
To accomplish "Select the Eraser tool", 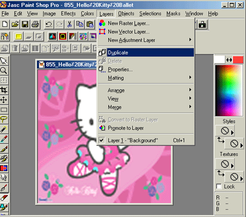I will [4, 197].
